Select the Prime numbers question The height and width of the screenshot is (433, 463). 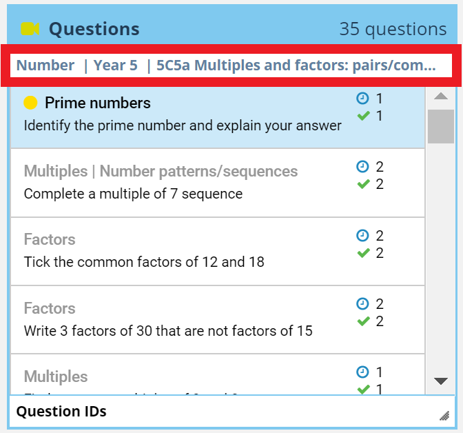[183, 114]
